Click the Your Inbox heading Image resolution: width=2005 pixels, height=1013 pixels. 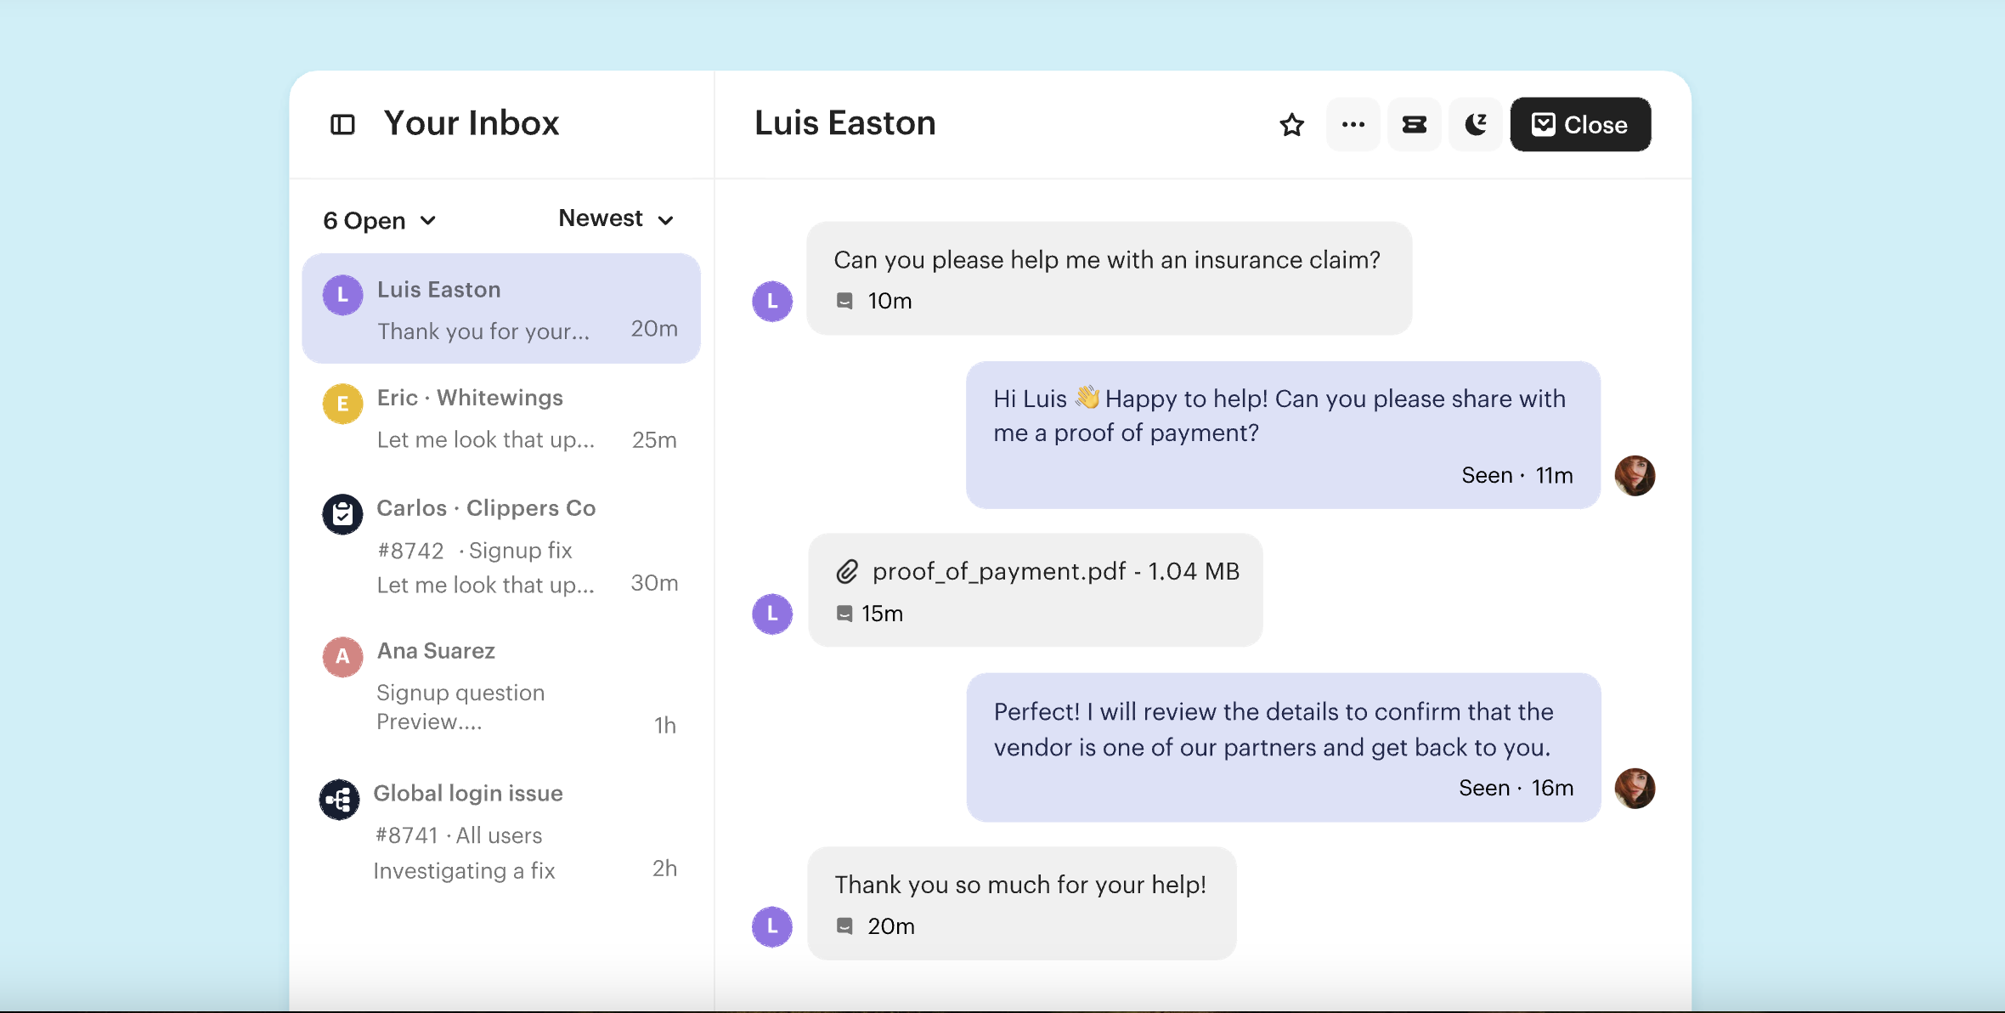pyautogui.click(x=472, y=123)
